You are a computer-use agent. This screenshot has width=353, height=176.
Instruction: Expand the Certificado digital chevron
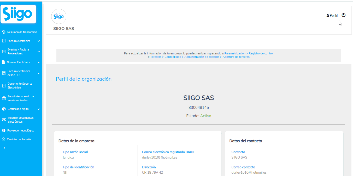[x=39, y=109]
